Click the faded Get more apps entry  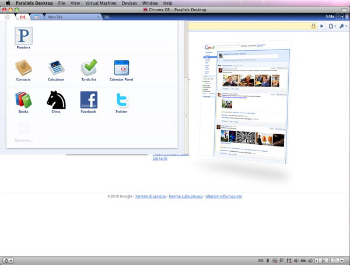(23, 132)
